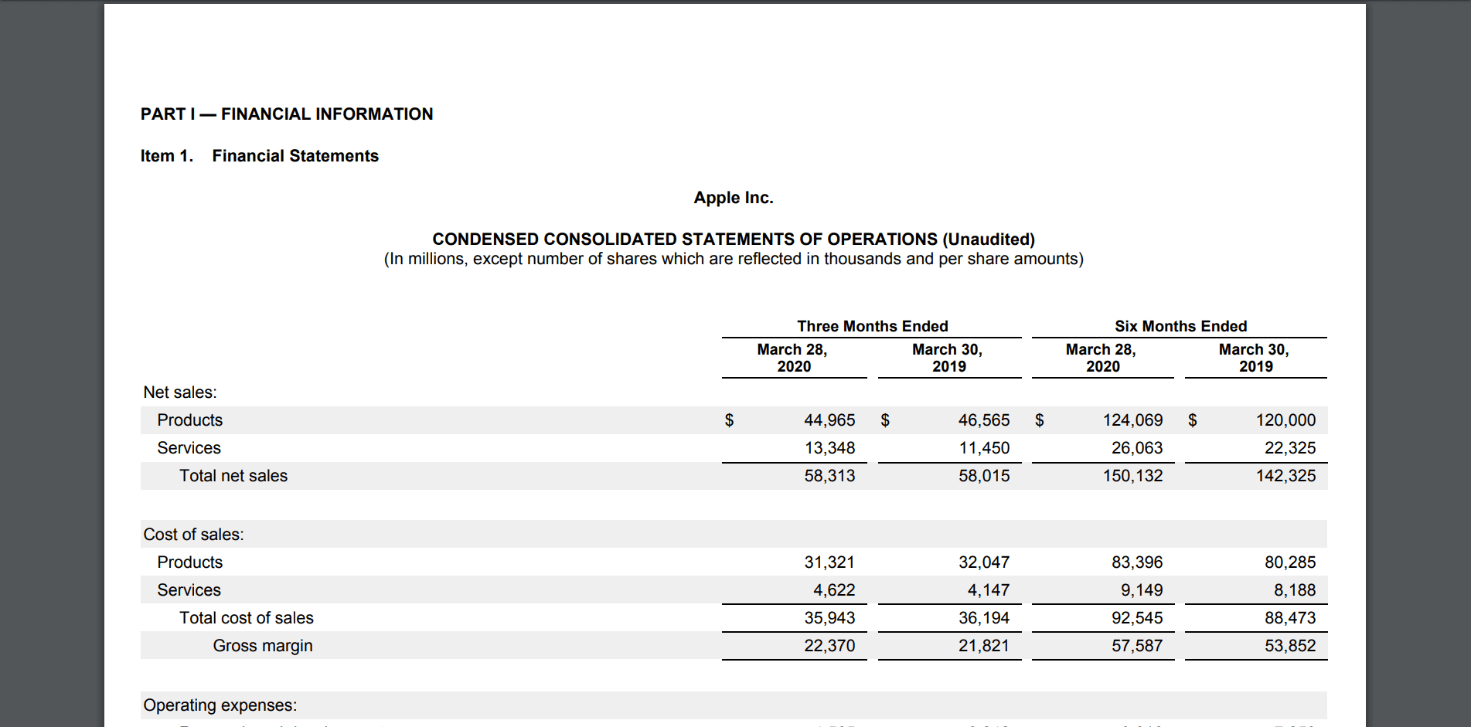
Task: Select the 'Net sales:' section label
Action: [x=180, y=392]
